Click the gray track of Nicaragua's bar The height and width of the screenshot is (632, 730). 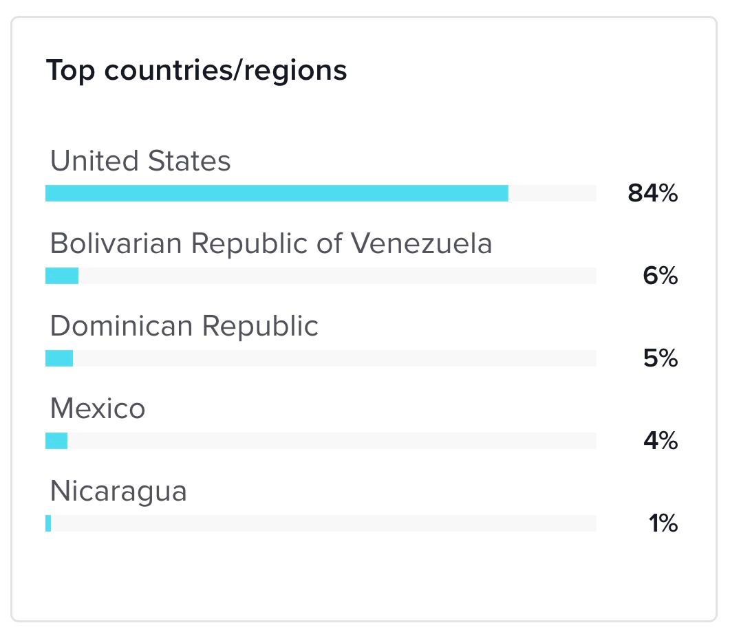point(323,523)
